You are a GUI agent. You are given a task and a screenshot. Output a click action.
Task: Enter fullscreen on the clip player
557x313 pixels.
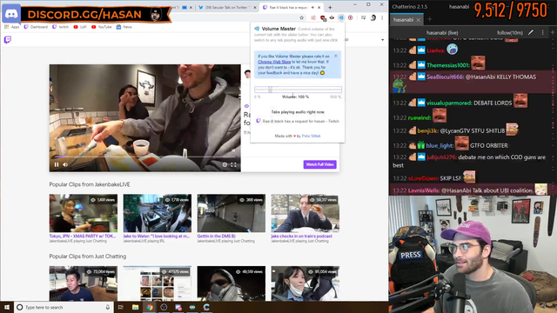click(233, 164)
